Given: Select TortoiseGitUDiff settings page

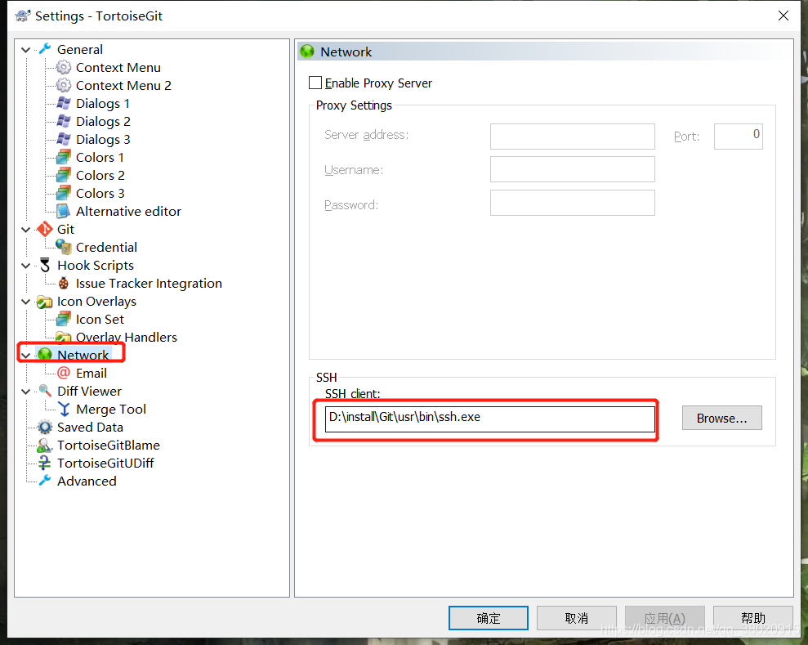Looking at the screenshot, I should click(x=105, y=463).
